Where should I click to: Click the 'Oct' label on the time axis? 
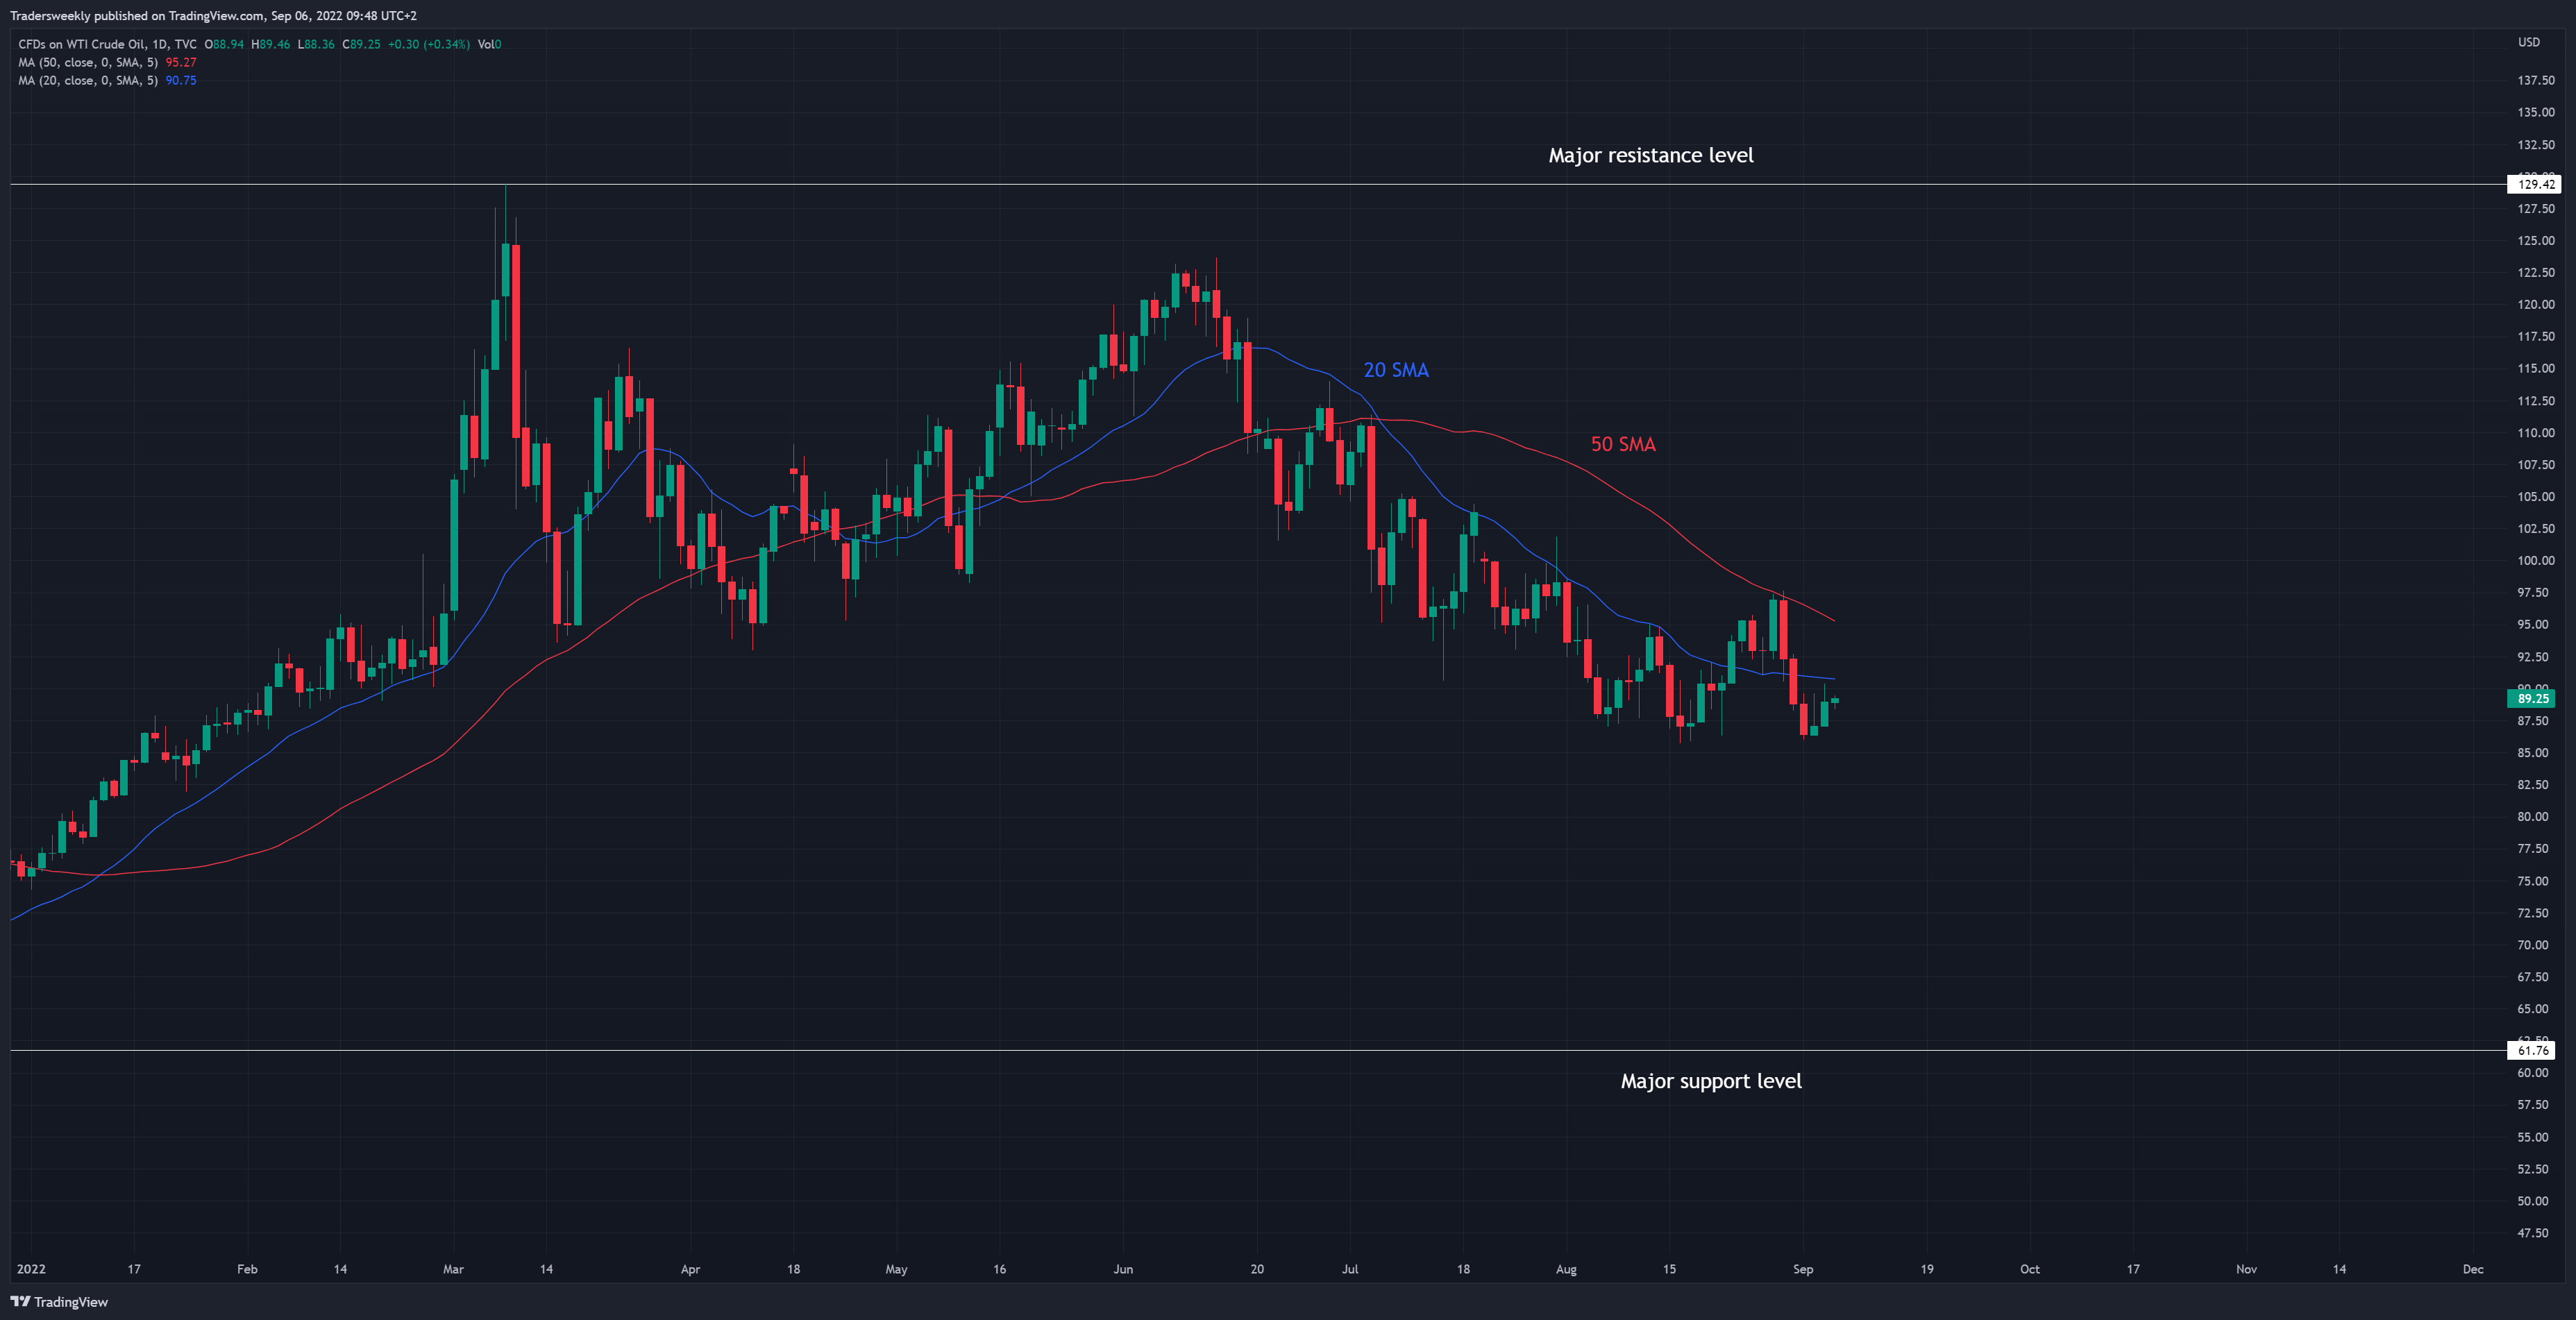[2030, 1269]
